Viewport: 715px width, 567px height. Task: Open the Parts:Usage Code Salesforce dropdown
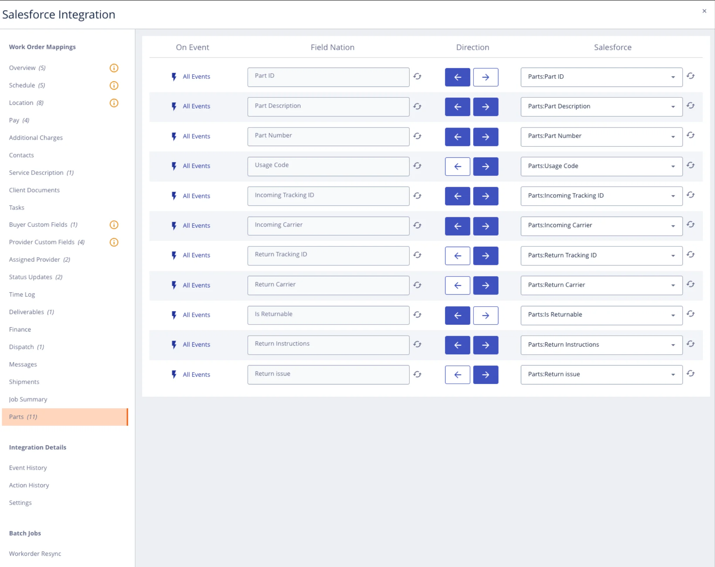click(601, 166)
